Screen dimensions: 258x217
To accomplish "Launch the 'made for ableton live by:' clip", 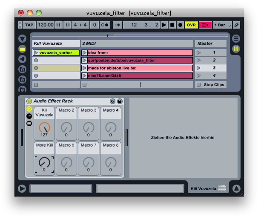I will pos(84,68).
